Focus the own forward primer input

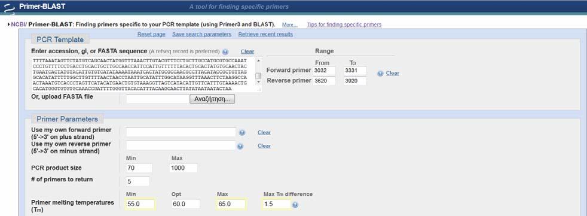(x=181, y=132)
